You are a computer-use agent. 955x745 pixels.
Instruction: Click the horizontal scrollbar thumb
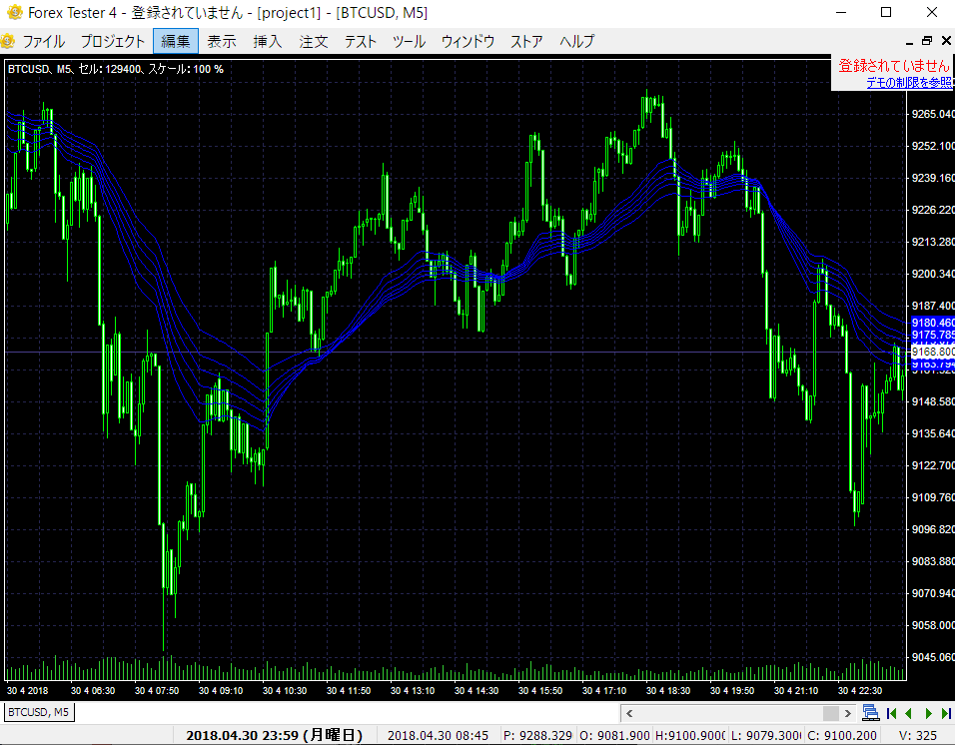pyautogui.click(x=831, y=713)
